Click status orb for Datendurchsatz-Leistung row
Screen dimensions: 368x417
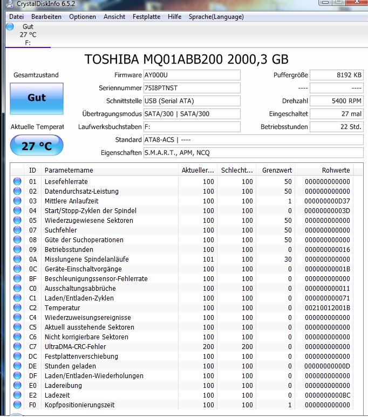coord(17,191)
